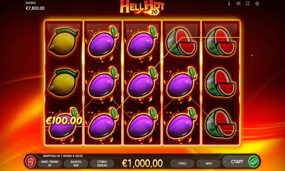Click the green cash spin icon

point(254,162)
